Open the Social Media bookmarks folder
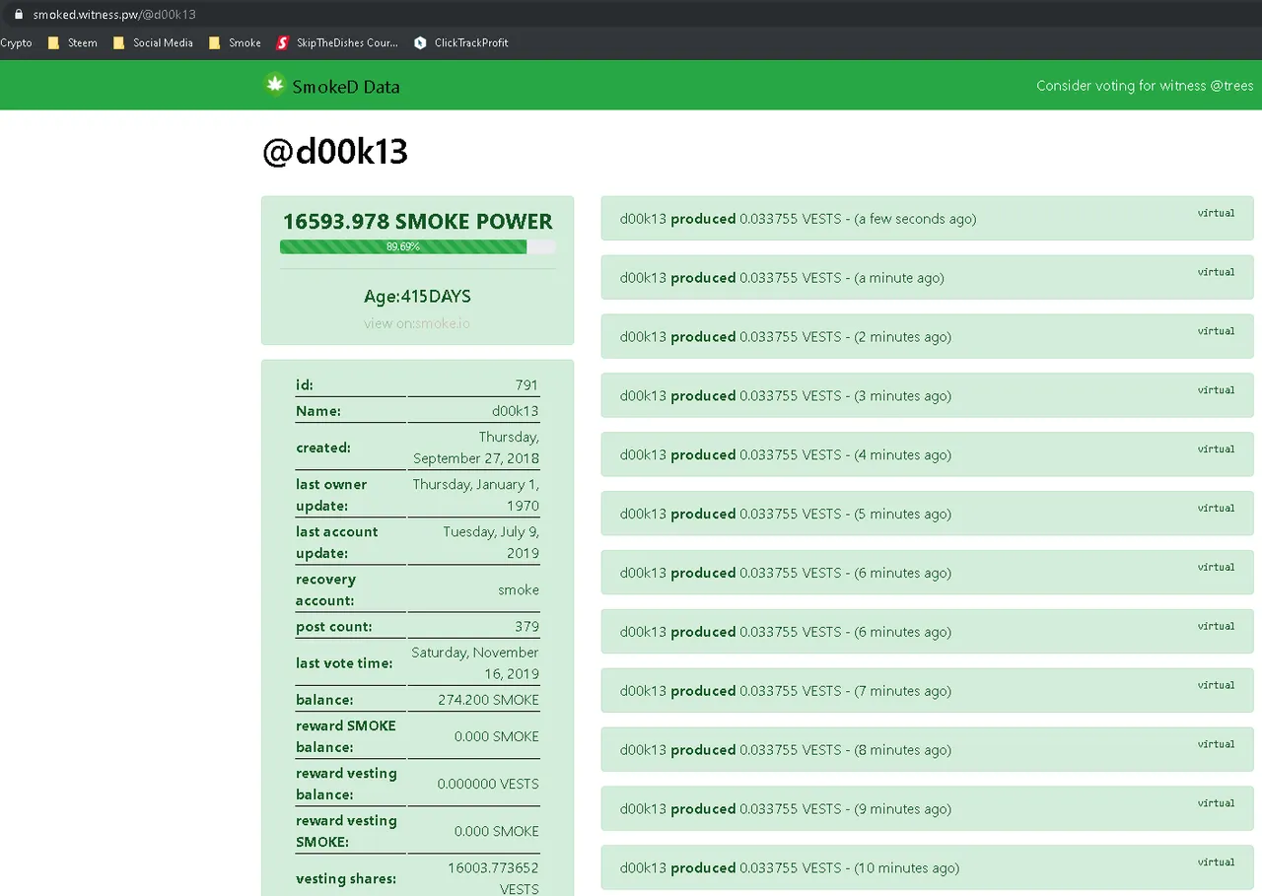This screenshot has height=896, width=1262. click(x=153, y=42)
